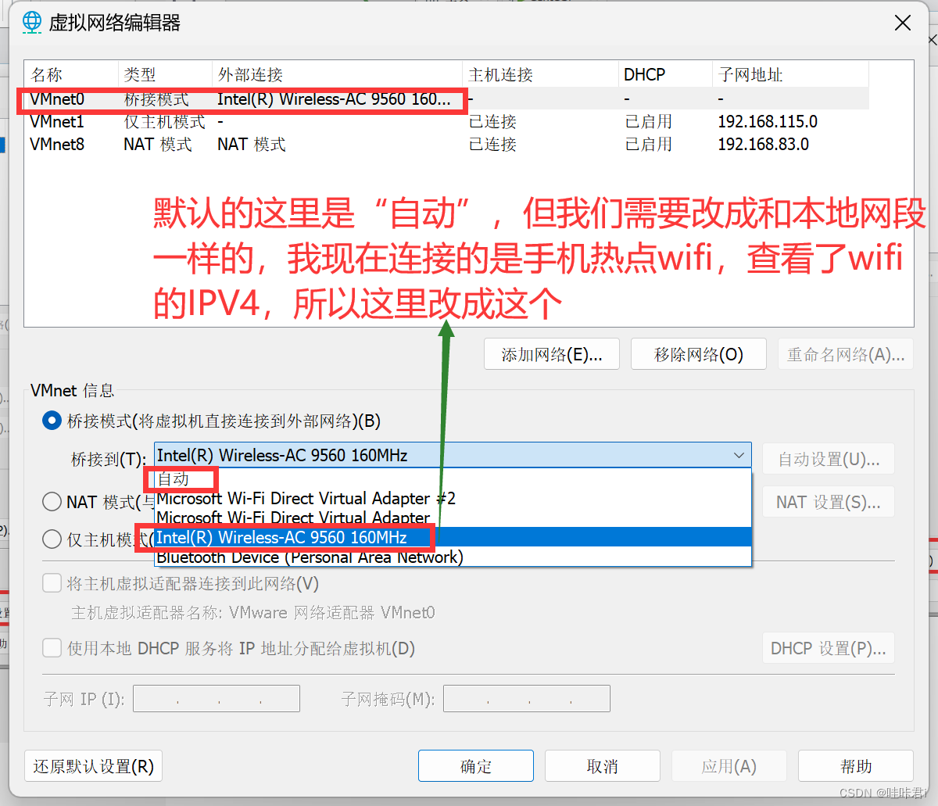938x806 pixels.
Task: Open the 桥接到 adapter dropdown
Action: (738, 455)
